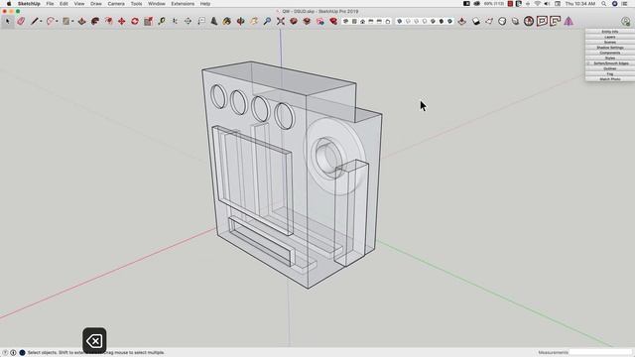Expand the Soften/Smooth Edges panel
The width and height of the screenshot is (635, 357).
610,63
